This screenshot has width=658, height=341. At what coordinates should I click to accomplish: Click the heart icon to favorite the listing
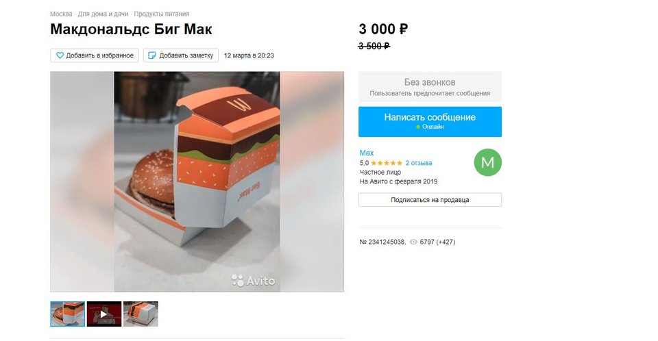point(60,55)
